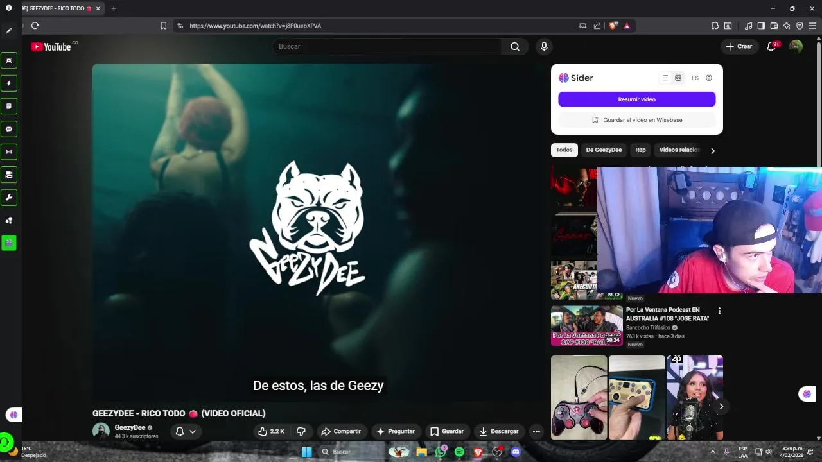The image size is (822, 462).
Task: Click the share page icon in address bar
Action: click(597, 26)
